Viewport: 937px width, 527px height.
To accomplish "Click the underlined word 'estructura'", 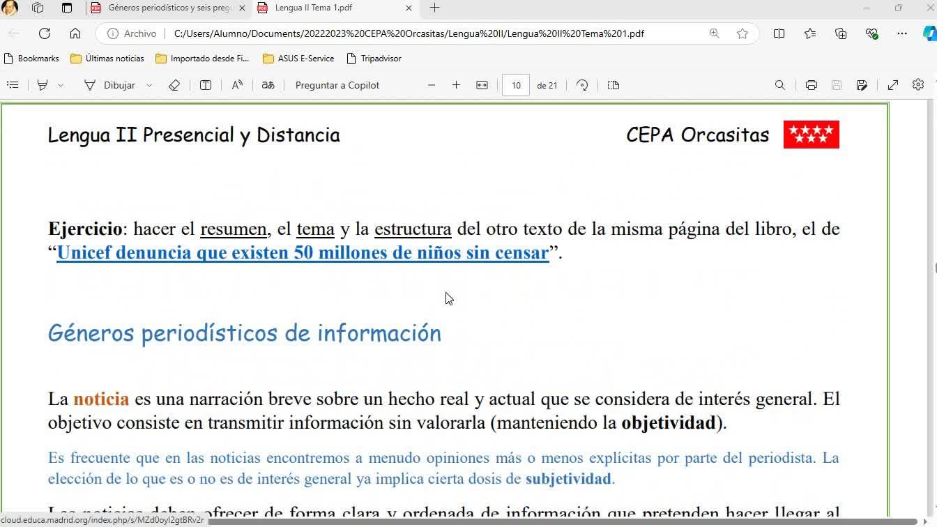I will click(413, 229).
